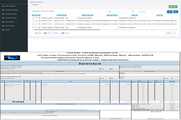Viewport: 181px width, 120px height.
Task: Click the scrollbar right arrow
Action: click(x=176, y=30)
